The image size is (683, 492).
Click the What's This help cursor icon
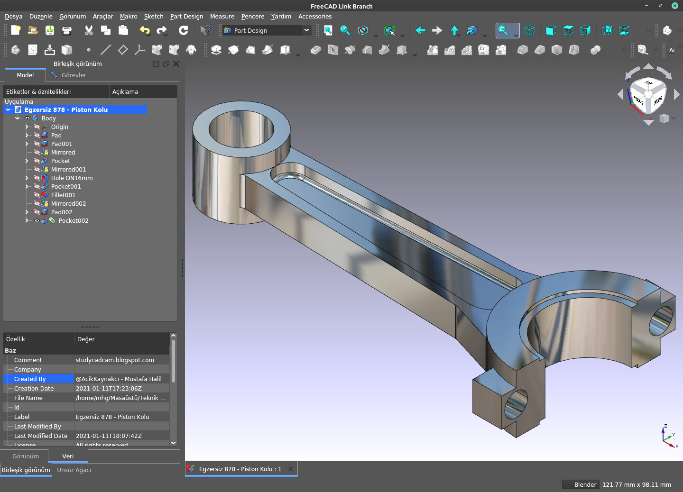pyautogui.click(x=205, y=30)
